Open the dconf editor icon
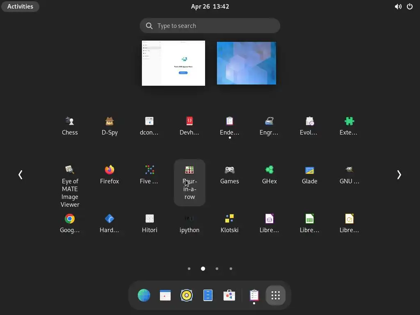Viewport: 420px width, 315px height. (x=149, y=126)
